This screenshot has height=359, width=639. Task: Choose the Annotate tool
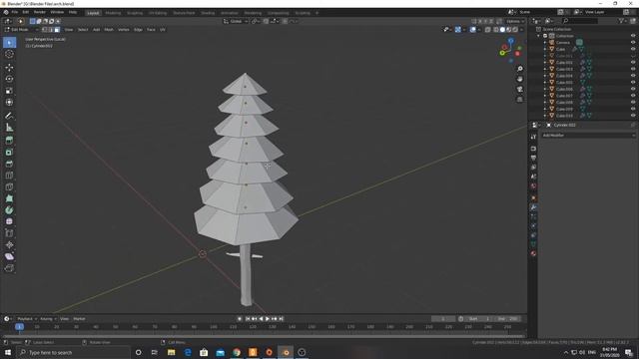click(x=9, y=116)
